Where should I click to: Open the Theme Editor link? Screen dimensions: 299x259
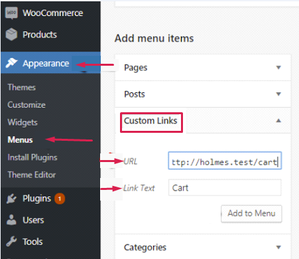click(32, 175)
